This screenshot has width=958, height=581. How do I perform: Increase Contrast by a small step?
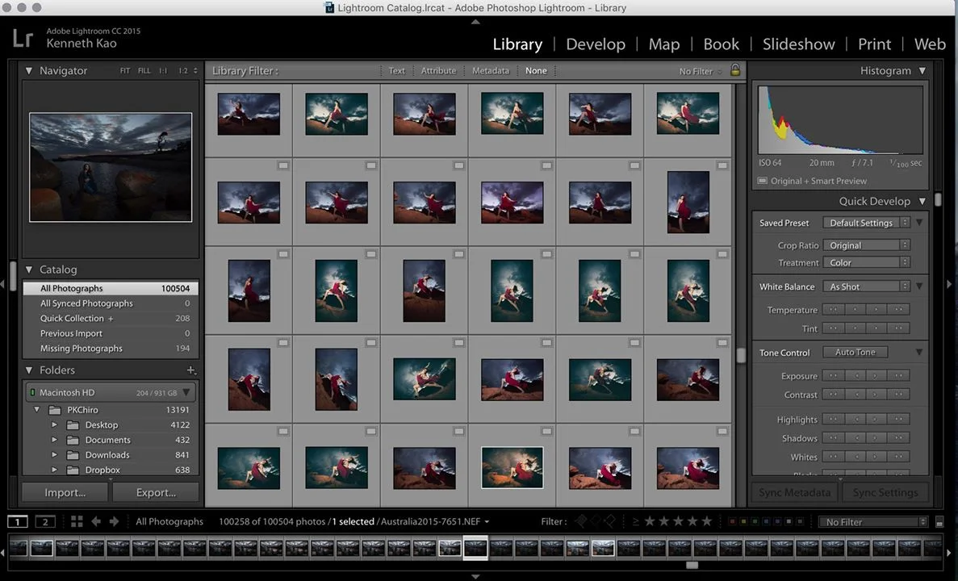click(x=876, y=394)
